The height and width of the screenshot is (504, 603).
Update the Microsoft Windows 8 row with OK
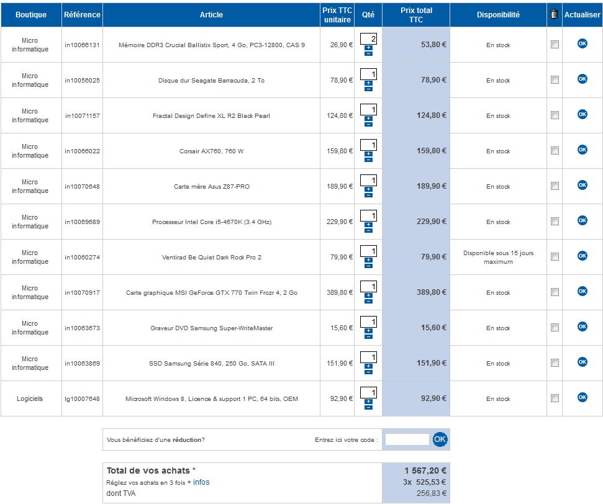[583, 397]
